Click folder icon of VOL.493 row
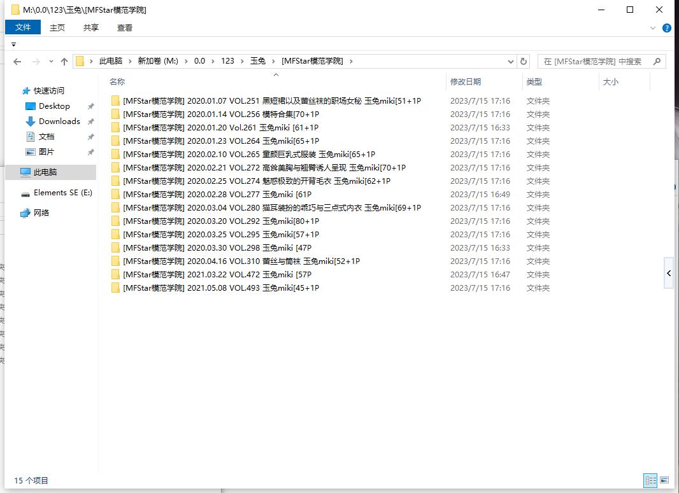This screenshot has height=493, width=679. [115, 288]
